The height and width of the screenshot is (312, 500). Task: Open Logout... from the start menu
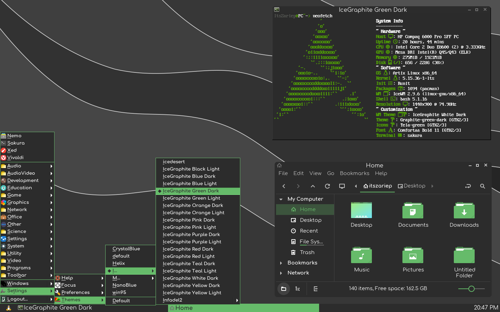27,299
